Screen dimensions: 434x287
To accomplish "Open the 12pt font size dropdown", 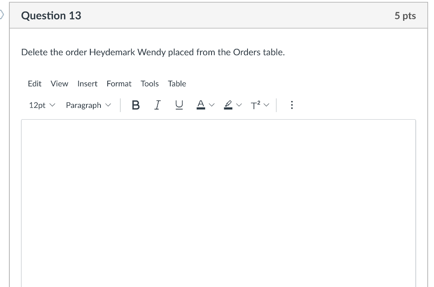I will click(x=42, y=105).
